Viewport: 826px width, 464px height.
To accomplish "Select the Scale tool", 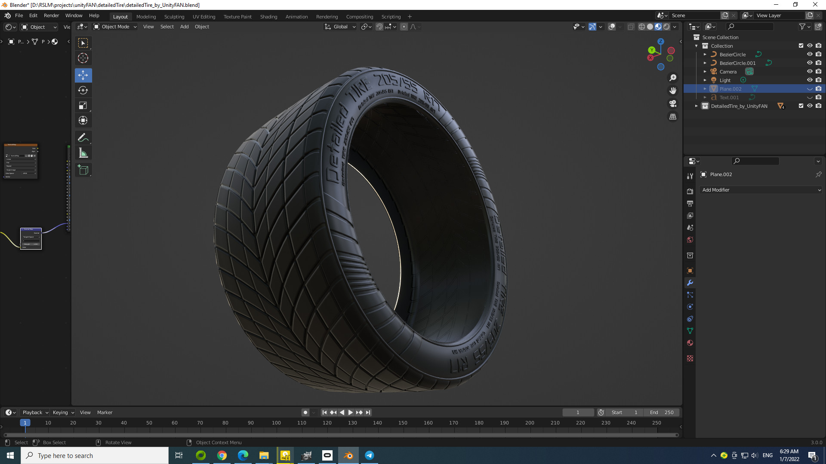I will click(83, 105).
